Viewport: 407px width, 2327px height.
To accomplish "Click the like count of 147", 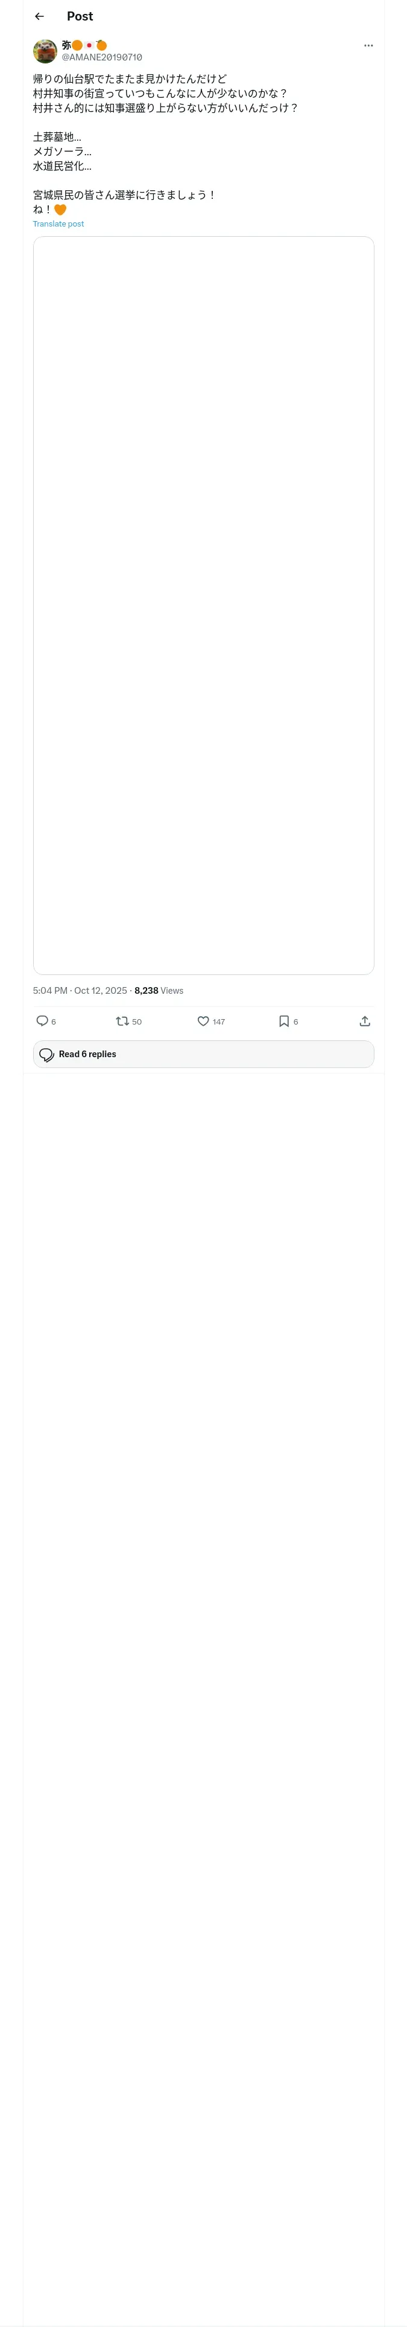I will click(x=218, y=1022).
